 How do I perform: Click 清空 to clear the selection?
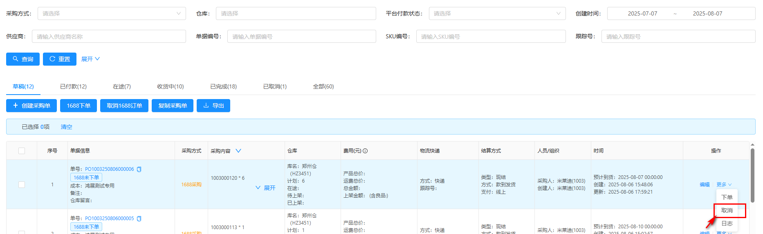66,127
